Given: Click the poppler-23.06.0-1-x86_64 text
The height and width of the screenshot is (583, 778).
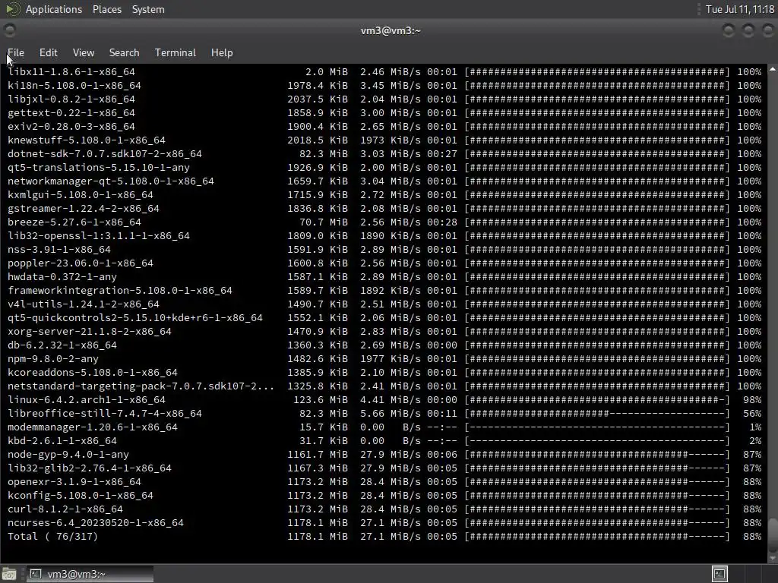Looking at the screenshot, I should [81, 263].
